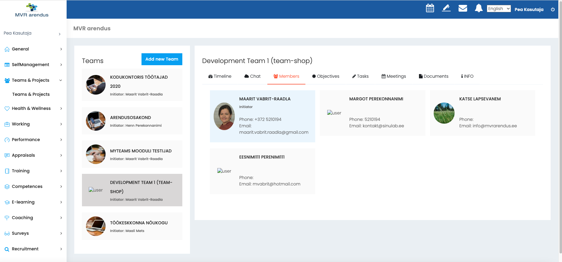562x262 pixels.
Task: Switch to the Chat tab
Action: tap(252, 76)
